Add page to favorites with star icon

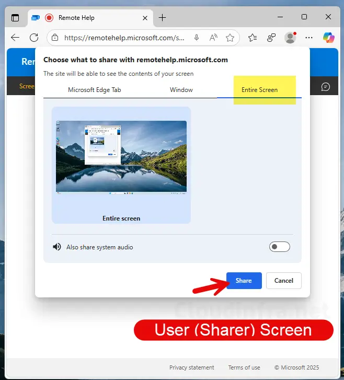[x=230, y=38]
